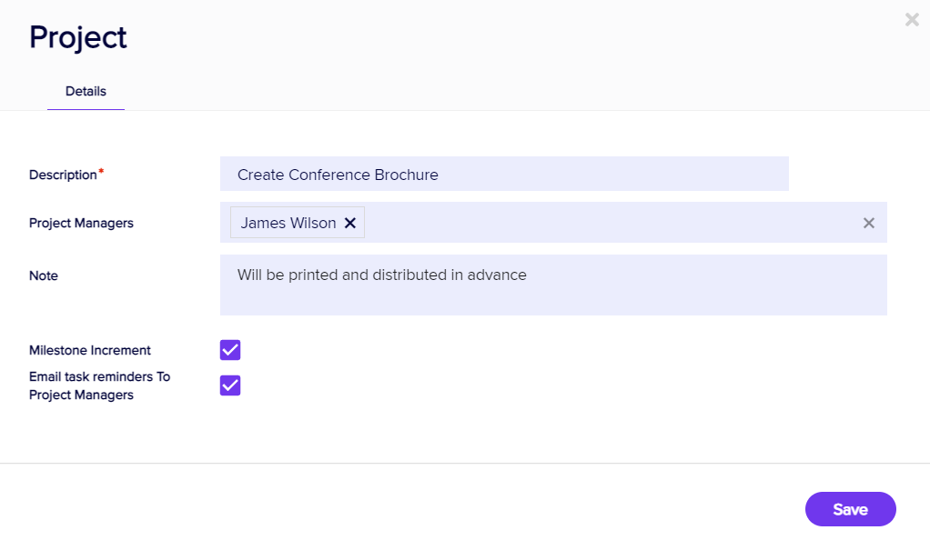Clear all selected Project Managers

click(869, 224)
